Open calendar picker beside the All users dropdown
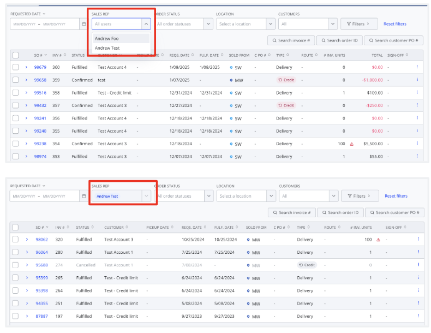Viewport: 431px width, 333px height. point(84,24)
